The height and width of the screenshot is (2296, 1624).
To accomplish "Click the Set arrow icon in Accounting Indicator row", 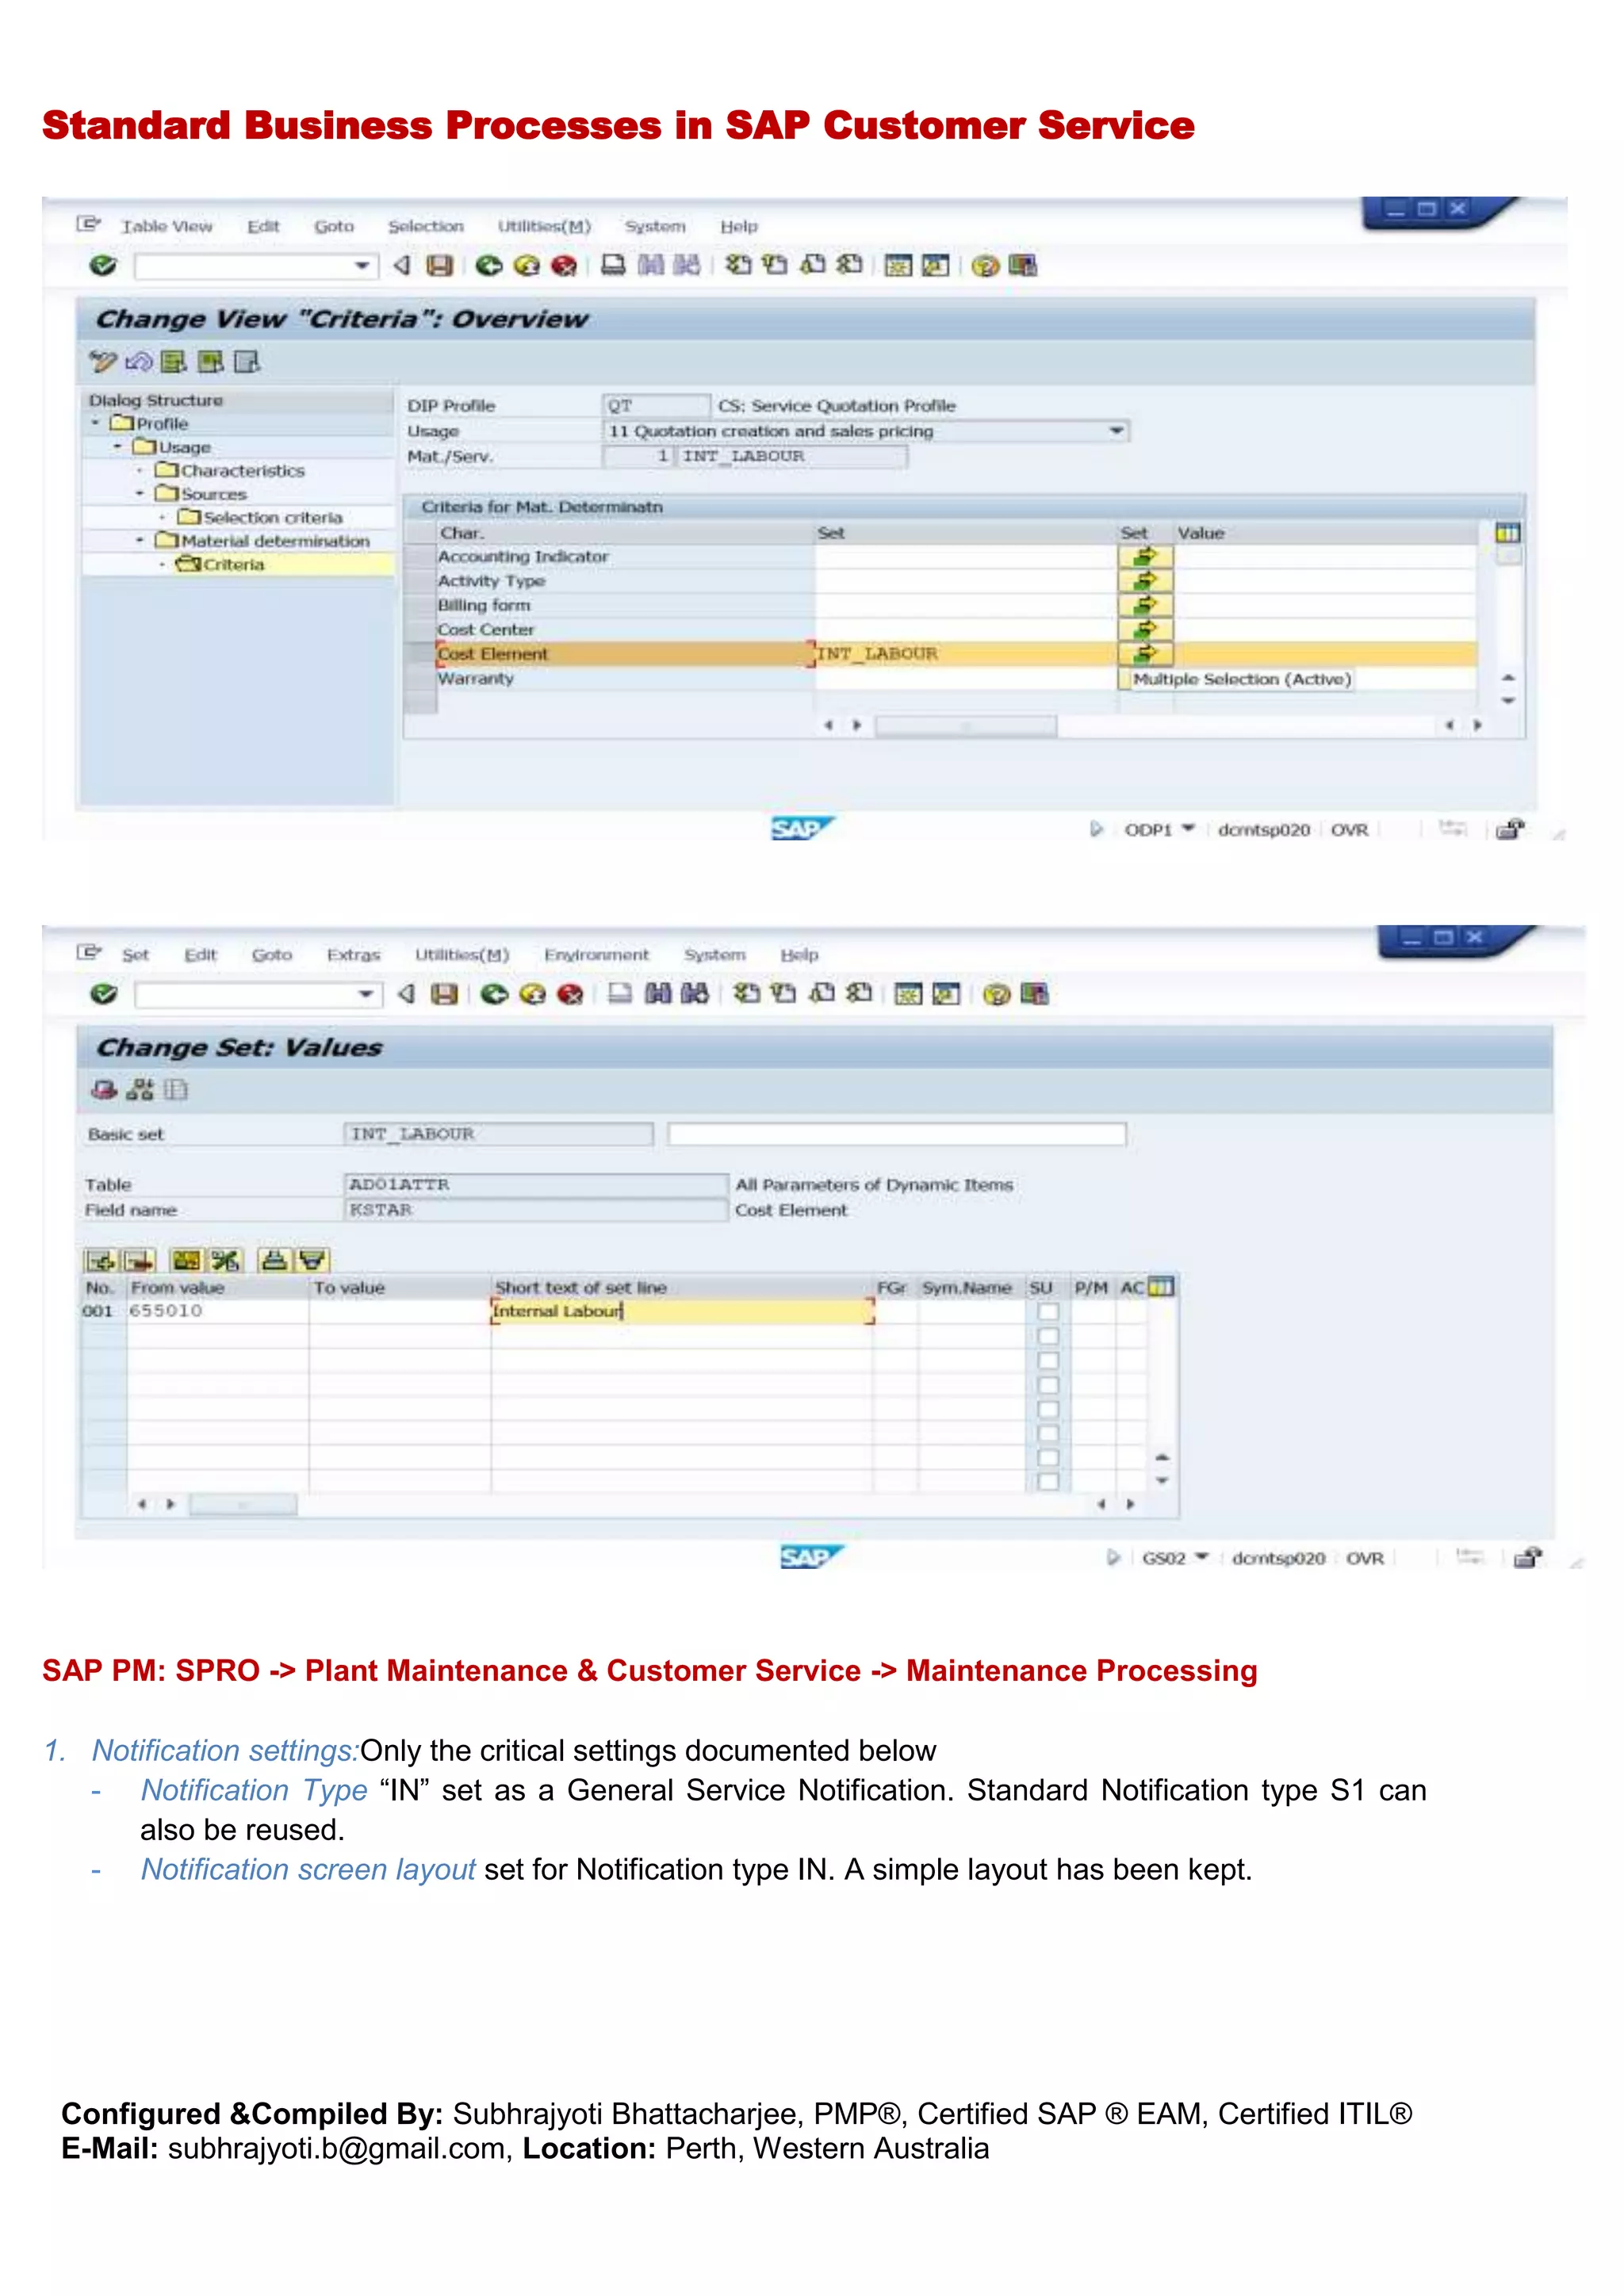I will click(x=1145, y=557).
